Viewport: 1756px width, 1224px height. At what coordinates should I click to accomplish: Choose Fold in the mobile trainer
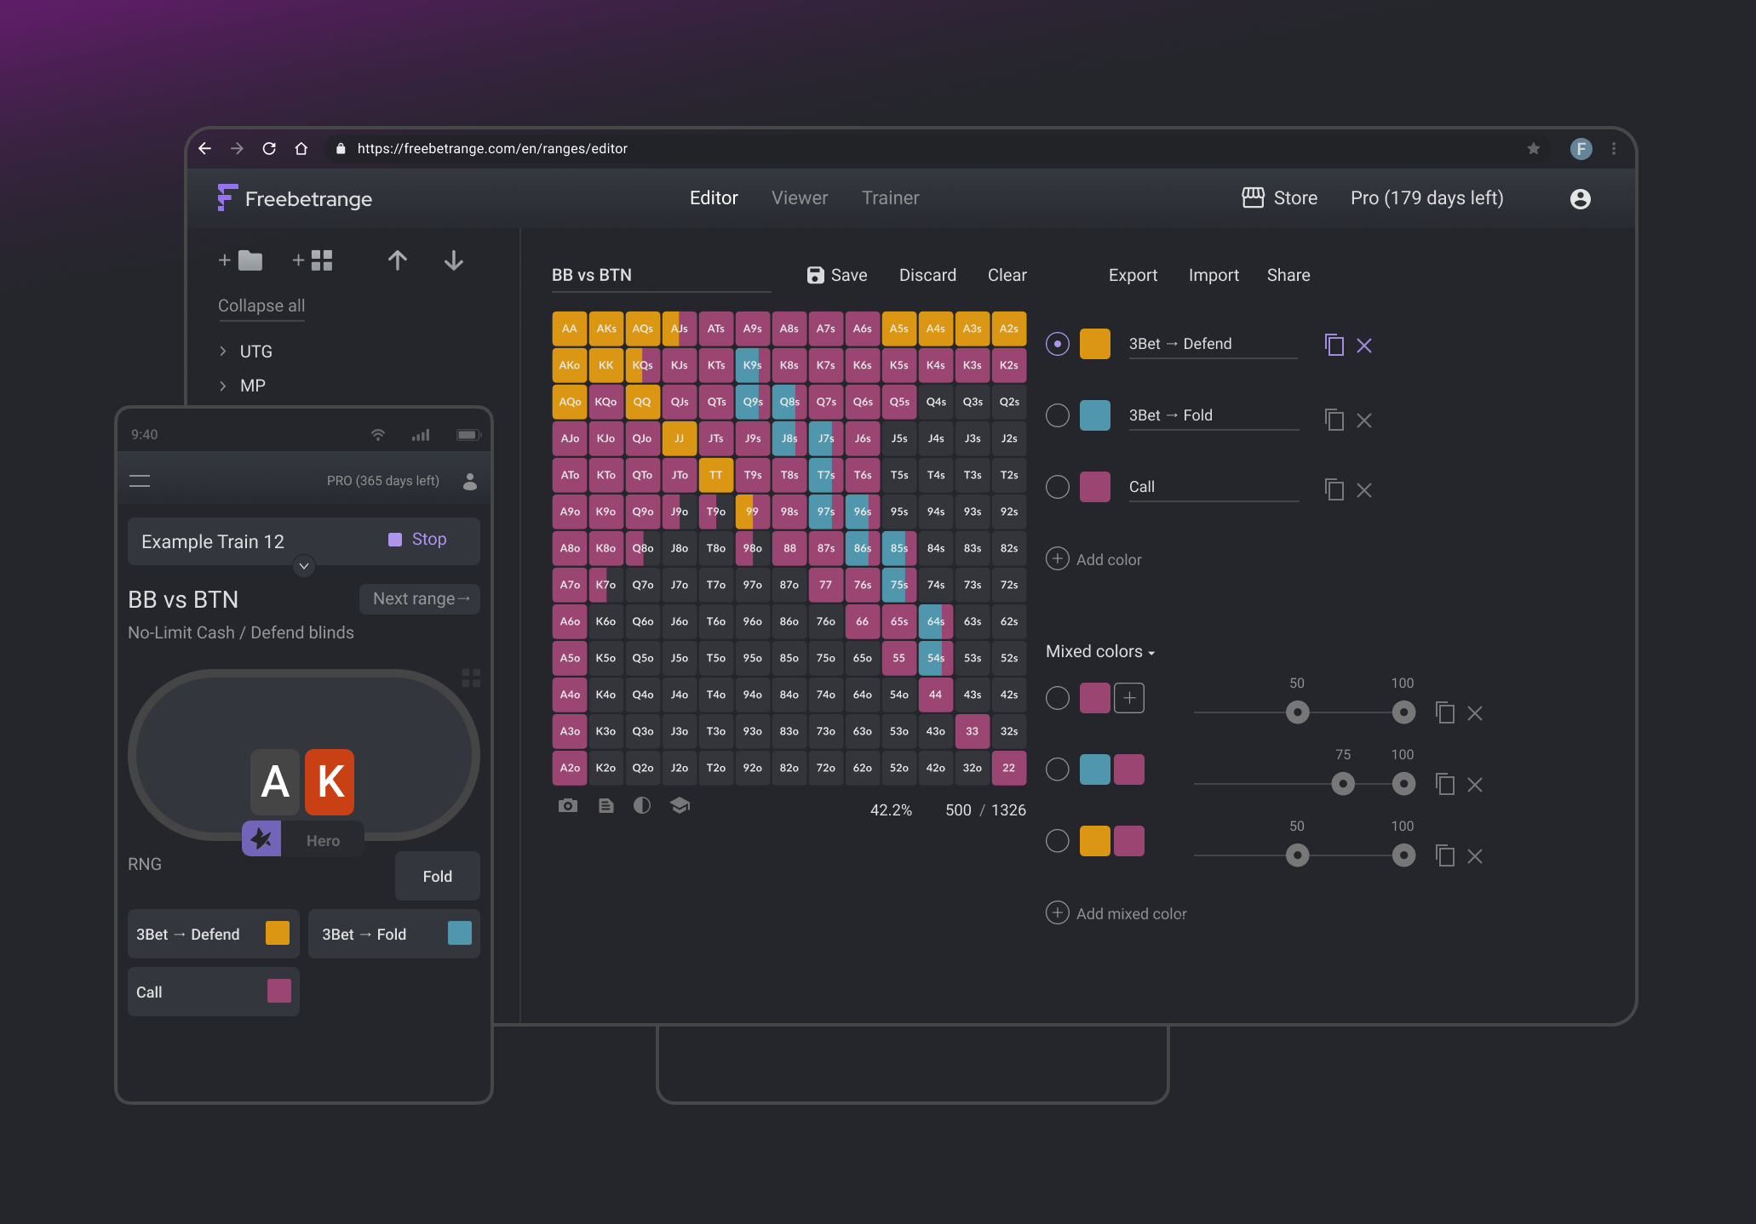click(438, 876)
